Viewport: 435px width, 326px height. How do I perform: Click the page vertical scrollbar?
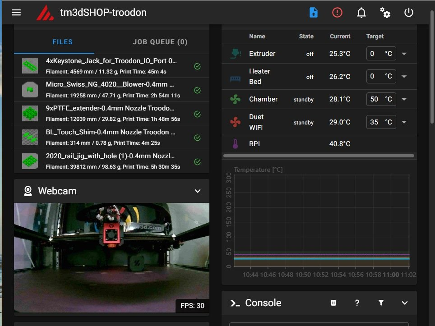[x=432, y=67]
